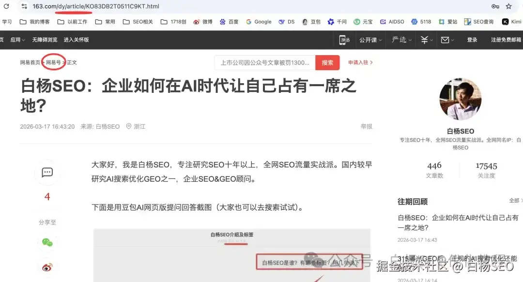Open past article 企业如何在AI时代让自己占有一席之地
The width and height of the screenshot is (523, 282).
tap(458, 223)
